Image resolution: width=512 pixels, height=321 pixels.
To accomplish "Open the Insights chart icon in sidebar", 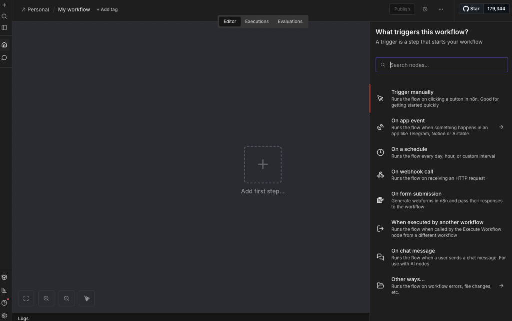I will coord(4,290).
